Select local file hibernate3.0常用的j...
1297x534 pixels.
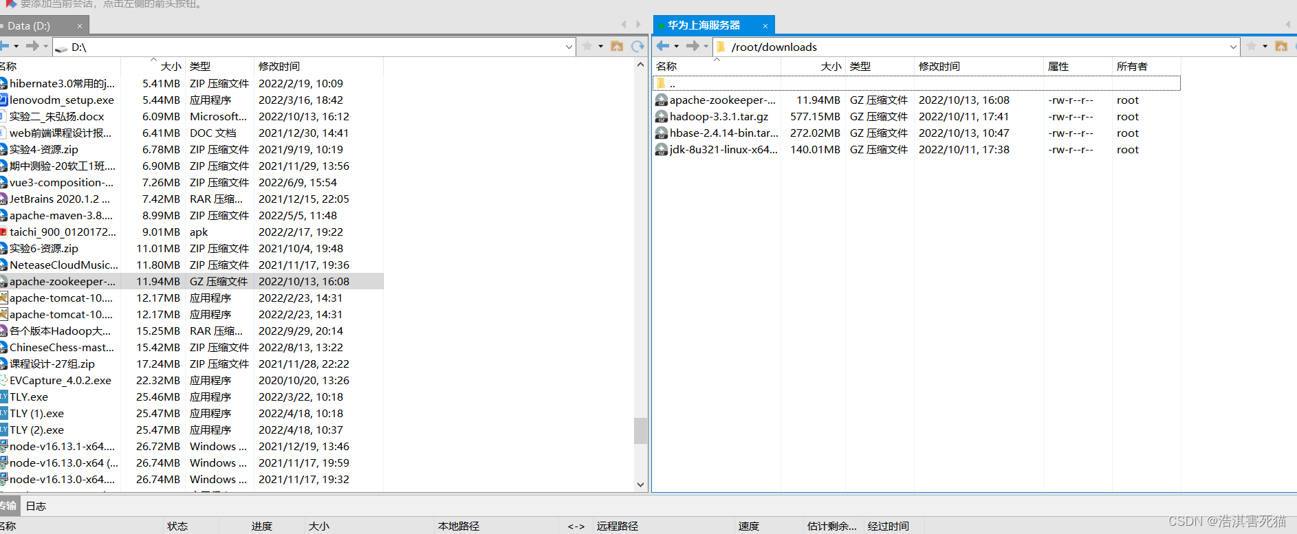(62, 84)
